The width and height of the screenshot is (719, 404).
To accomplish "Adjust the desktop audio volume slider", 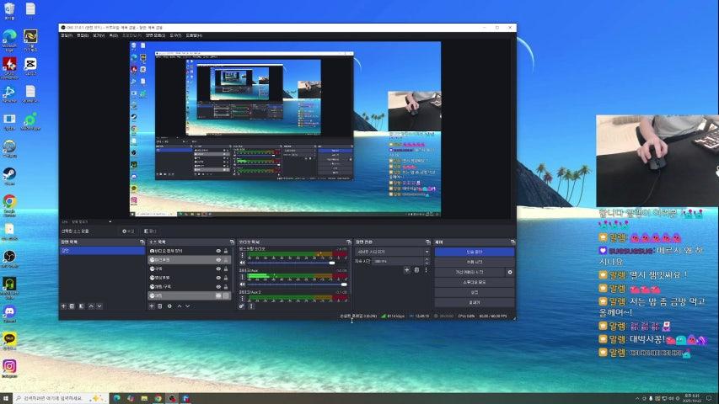I will (287, 263).
